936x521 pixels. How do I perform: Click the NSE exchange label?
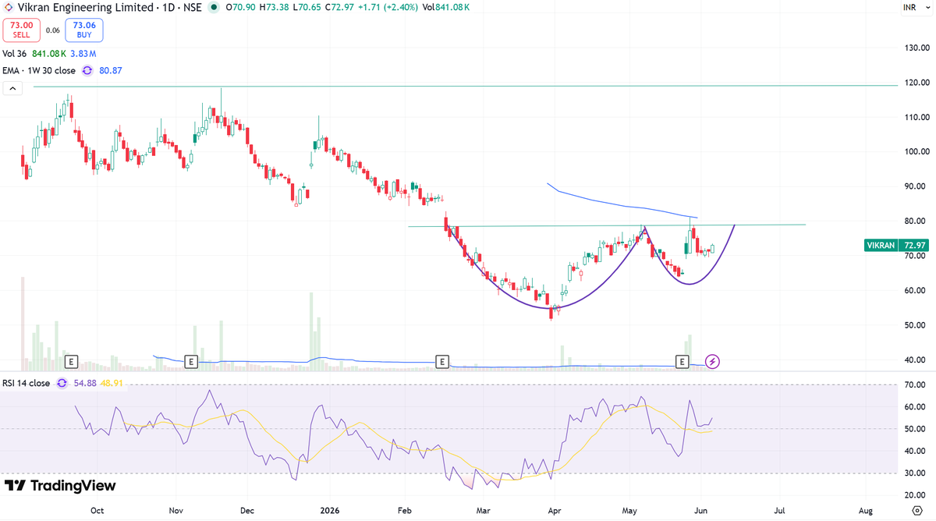coord(193,8)
